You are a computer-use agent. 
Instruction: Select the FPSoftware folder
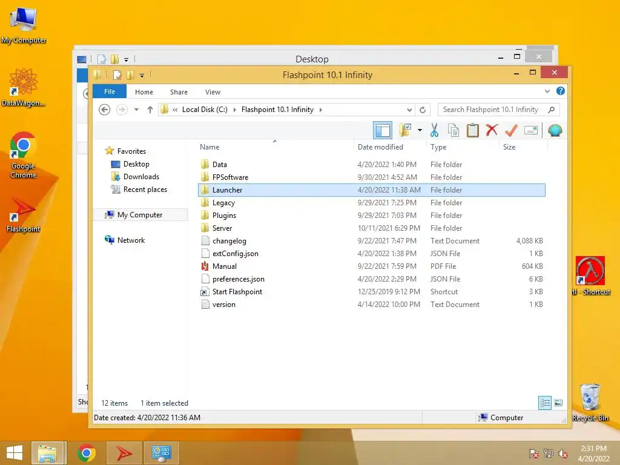[x=371, y=177]
